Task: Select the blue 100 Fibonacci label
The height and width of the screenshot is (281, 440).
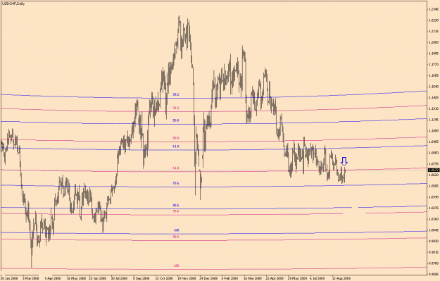Action: [x=176, y=230]
